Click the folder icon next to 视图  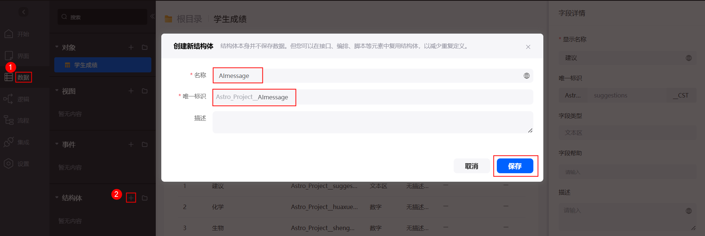(145, 91)
